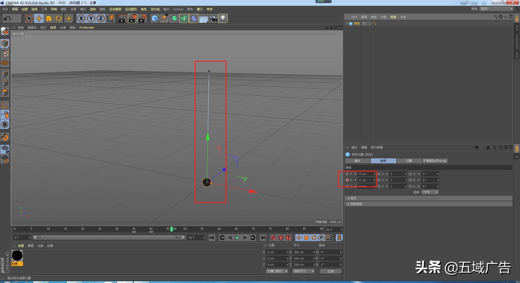Add a light object with the bulb icon
This screenshot has width=520, height=283.
tap(223, 19)
